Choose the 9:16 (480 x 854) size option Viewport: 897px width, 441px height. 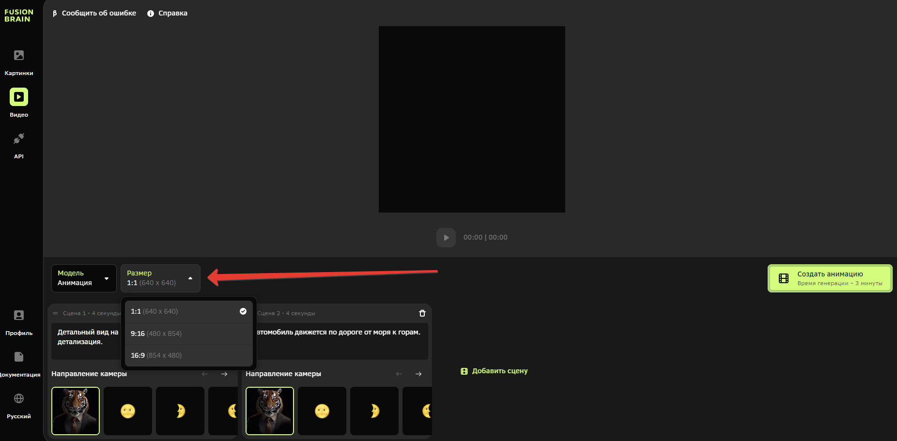pyautogui.click(x=188, y=334)
